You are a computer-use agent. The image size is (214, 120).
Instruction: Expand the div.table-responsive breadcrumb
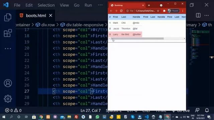click(82, 25)
